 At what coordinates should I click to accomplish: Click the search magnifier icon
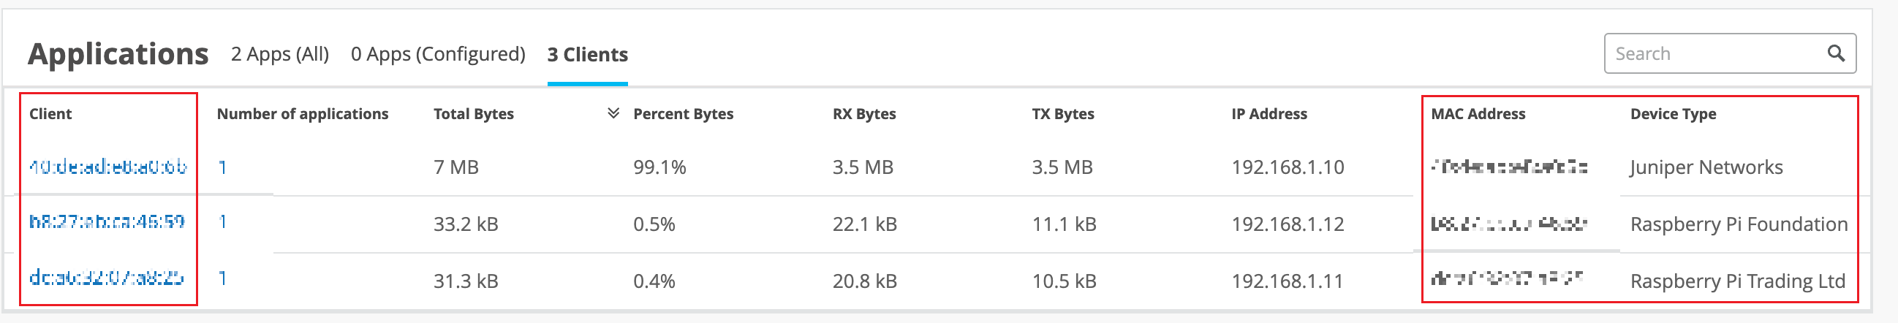1835,53
